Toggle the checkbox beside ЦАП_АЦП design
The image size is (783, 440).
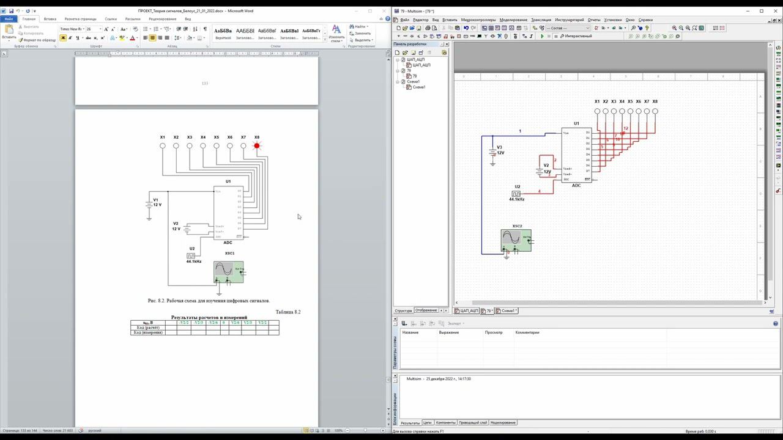pos(403,59)
